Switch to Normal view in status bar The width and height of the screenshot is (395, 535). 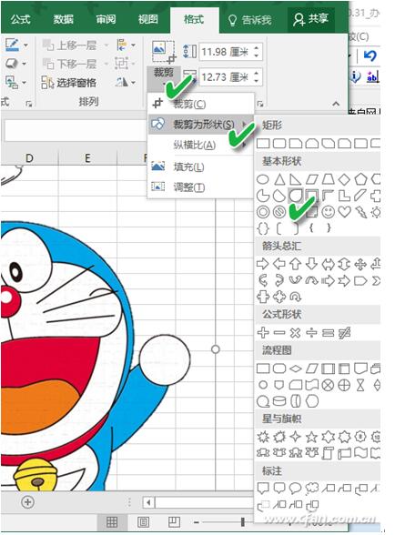click(x=112, y=521)
